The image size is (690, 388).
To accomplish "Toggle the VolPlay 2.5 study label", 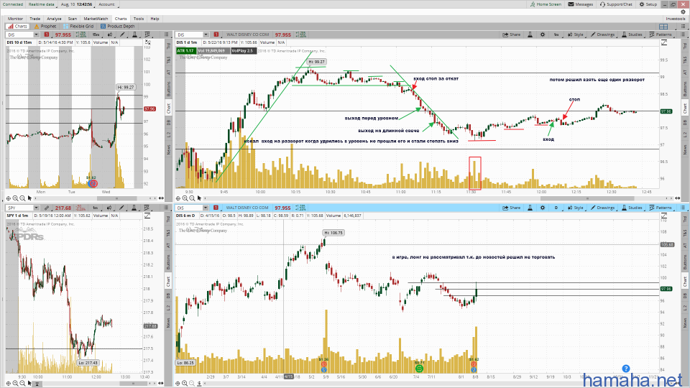I will [x=242, y=50].
